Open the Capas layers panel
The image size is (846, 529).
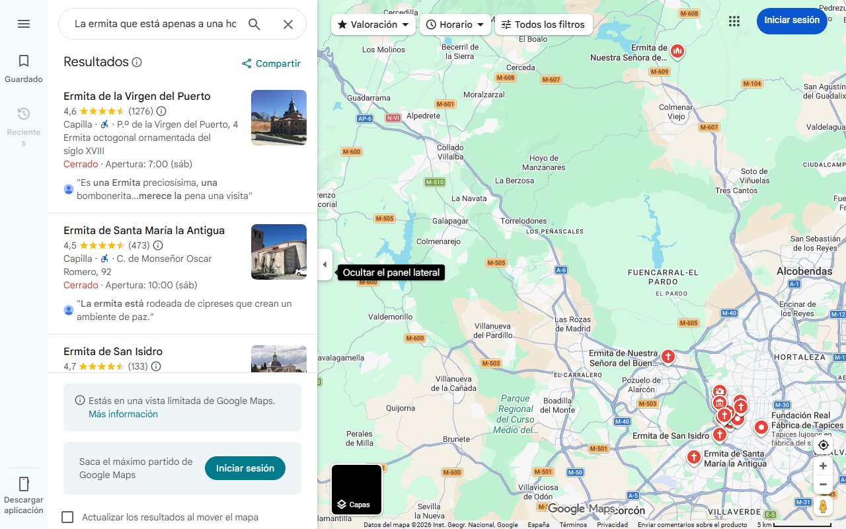[x=356, y=489]
